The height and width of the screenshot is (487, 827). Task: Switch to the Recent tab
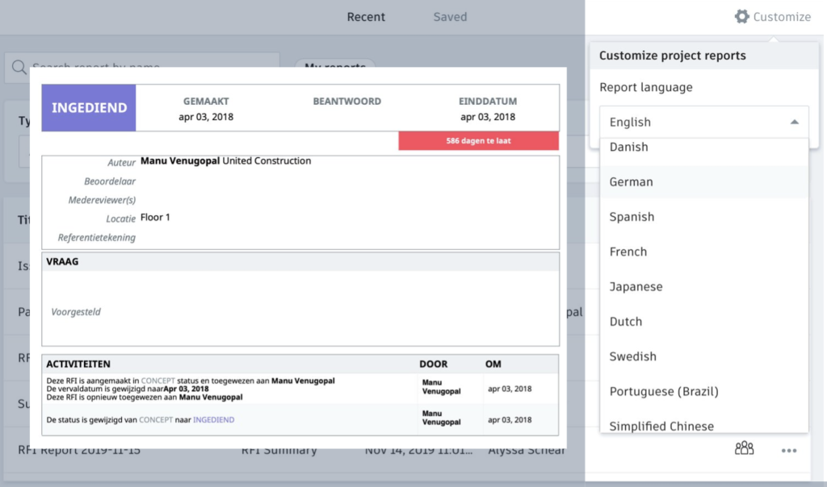point(366,17)
